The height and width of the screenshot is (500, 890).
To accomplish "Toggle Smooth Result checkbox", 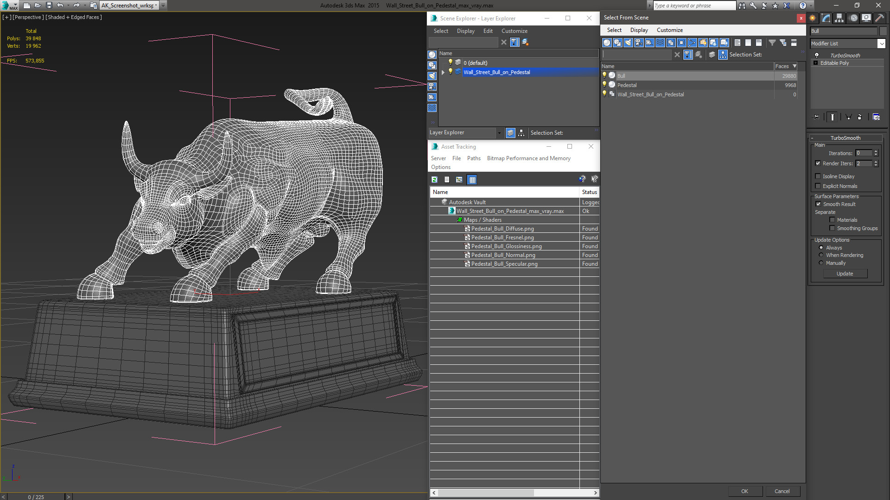I will (x=818, y=204).
